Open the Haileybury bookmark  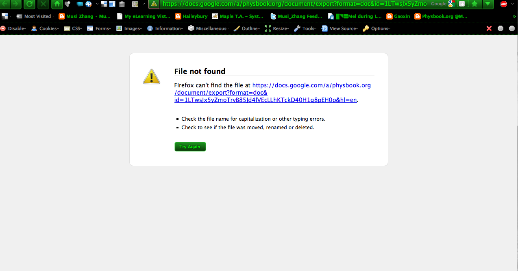click(191, 17)
